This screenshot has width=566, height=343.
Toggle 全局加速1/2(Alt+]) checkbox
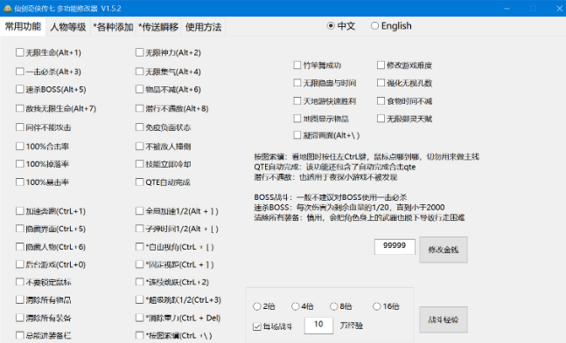(x=140, y=210)
